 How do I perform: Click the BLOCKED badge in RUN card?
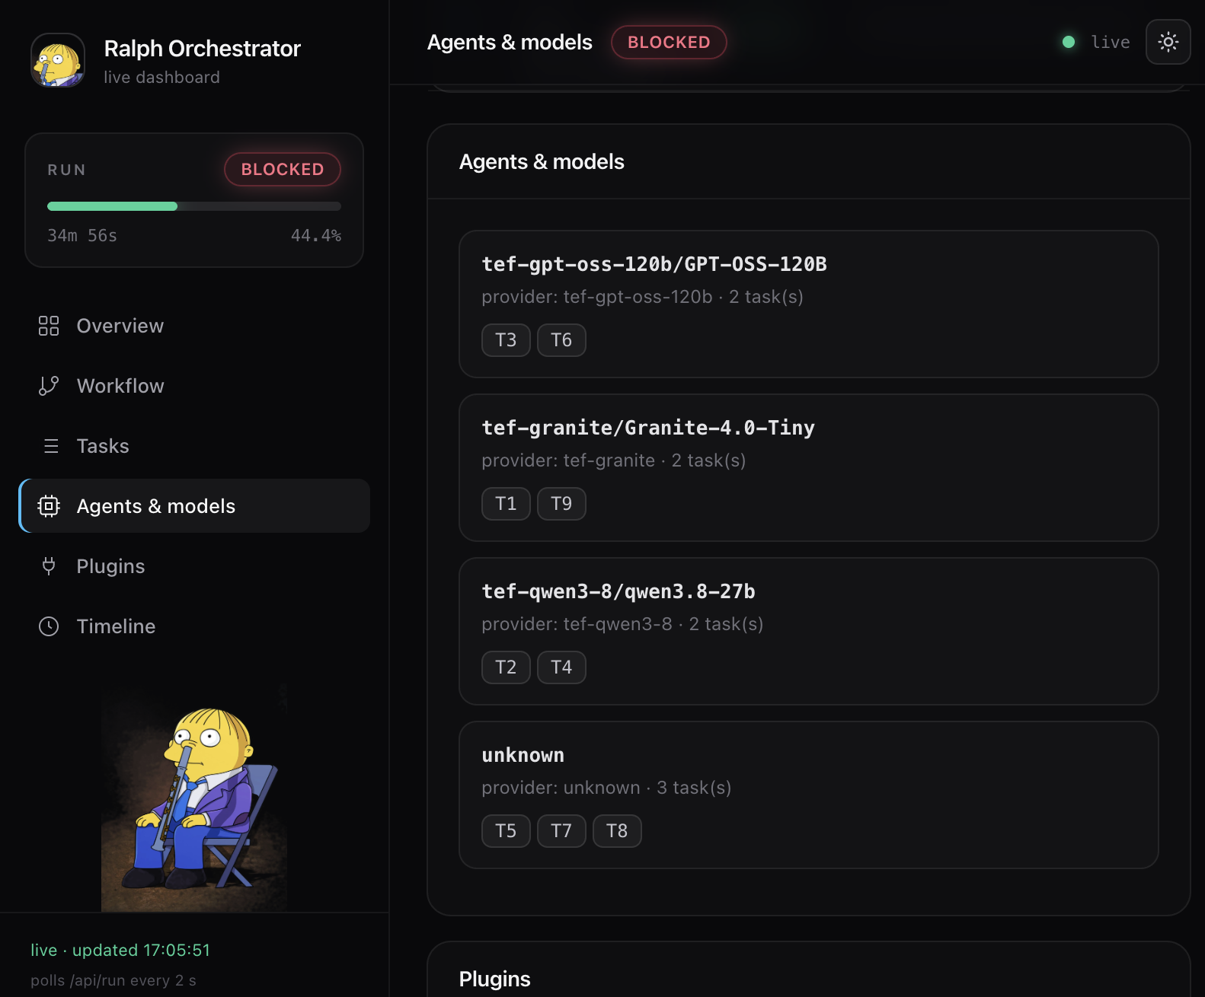pyautogui.click(x=283, y=169)
